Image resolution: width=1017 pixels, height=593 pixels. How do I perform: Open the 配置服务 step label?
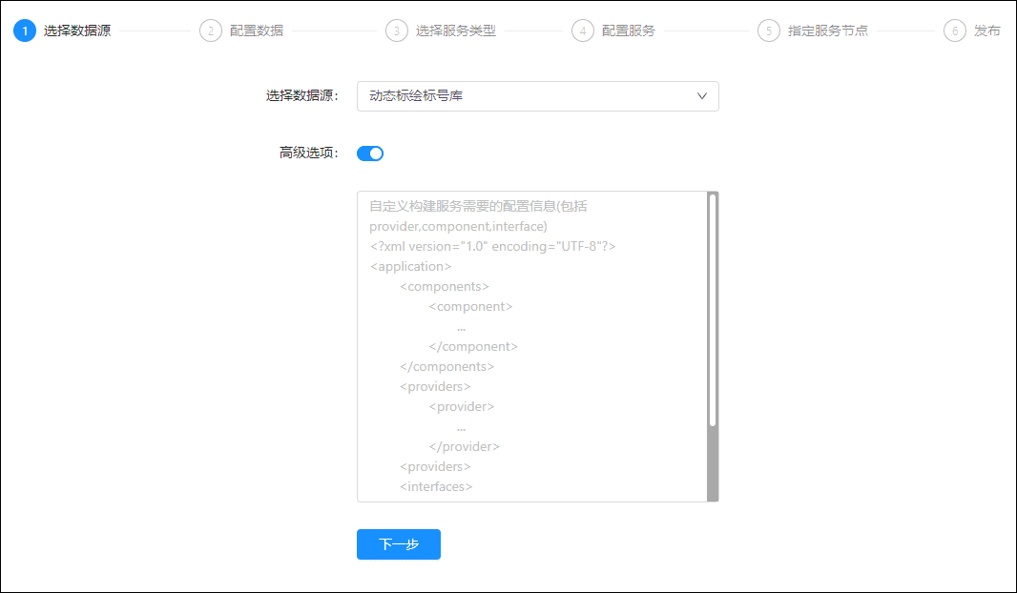629,31
